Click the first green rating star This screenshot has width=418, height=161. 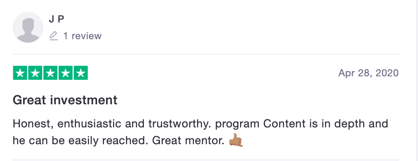[x=20, y=73]
